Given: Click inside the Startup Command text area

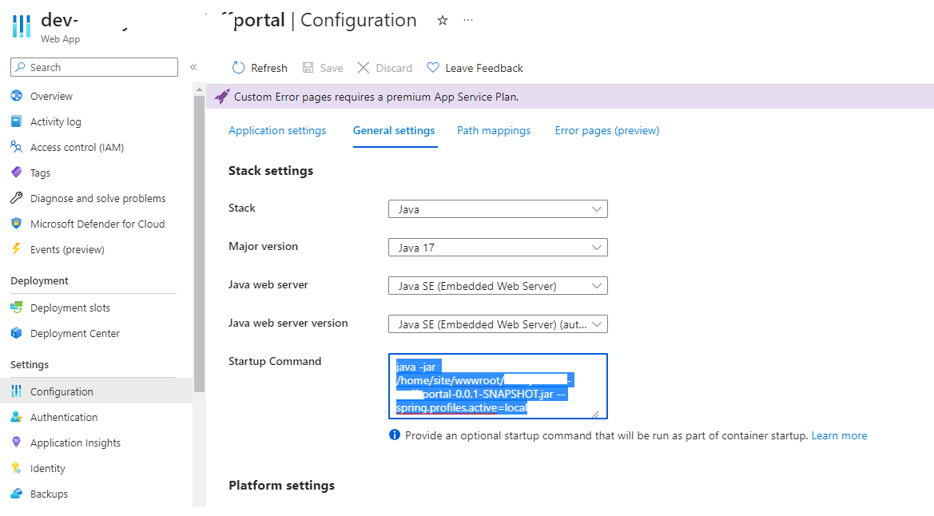Looking at the screenshot, I should click(x=498, y=386).
